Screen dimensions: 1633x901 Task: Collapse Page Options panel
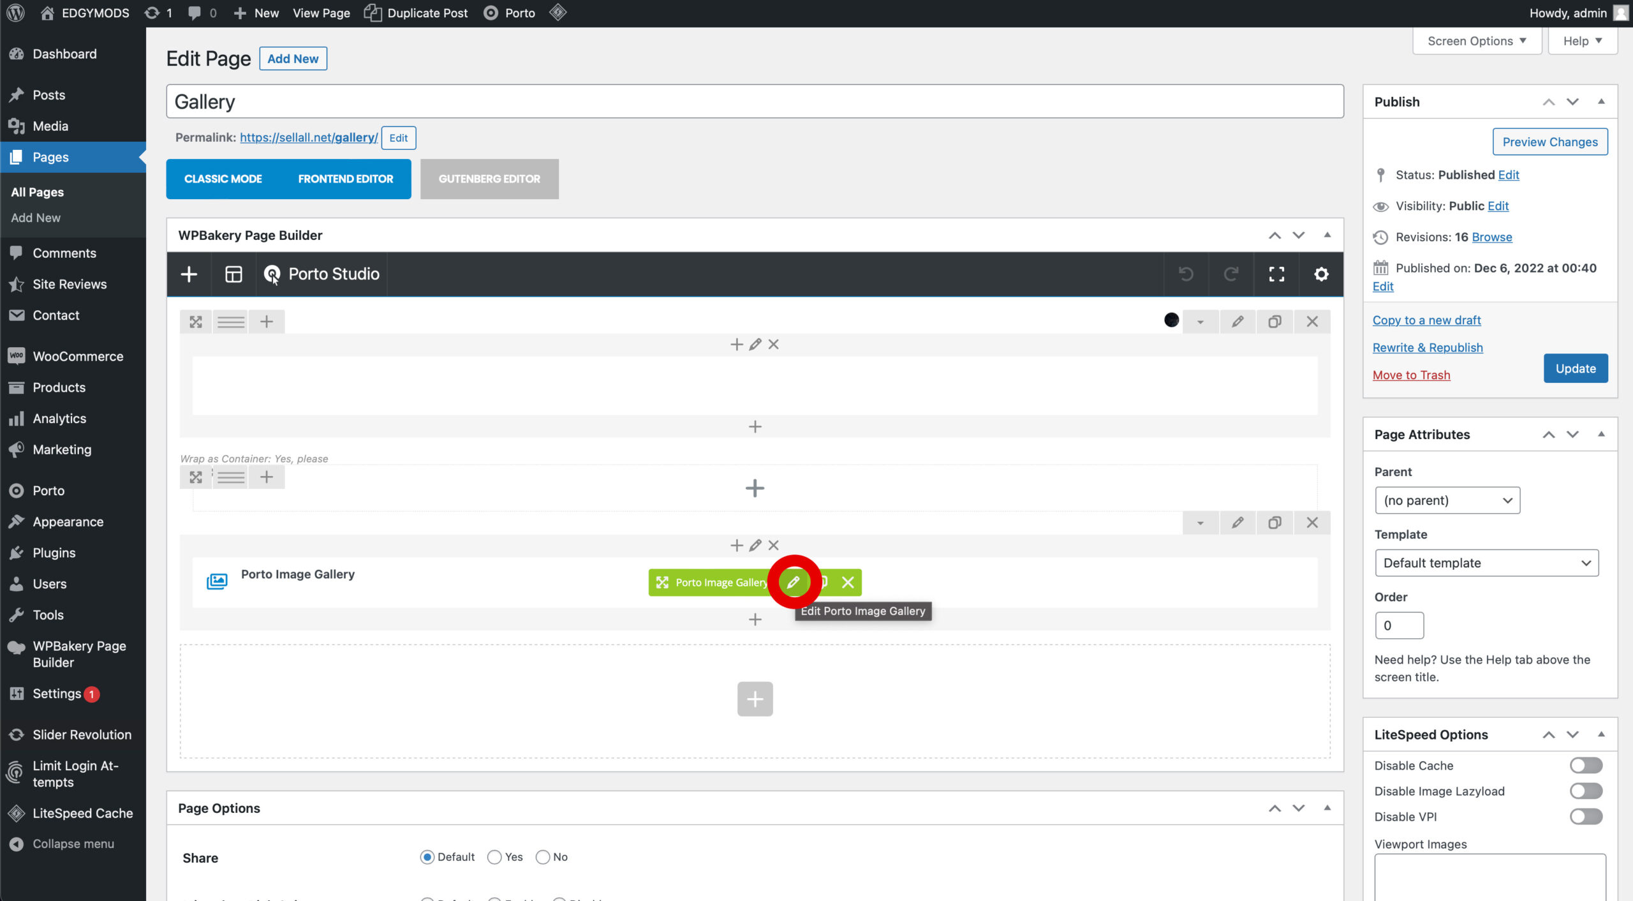tap(1327, 808)
